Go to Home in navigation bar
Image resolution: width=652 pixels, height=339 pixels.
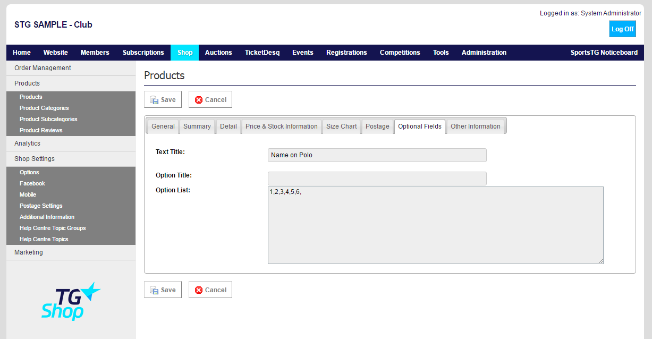tap(22, 53)
